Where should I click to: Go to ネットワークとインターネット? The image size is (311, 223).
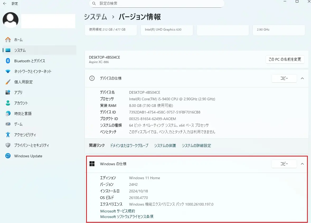click(x=39, y=71)
